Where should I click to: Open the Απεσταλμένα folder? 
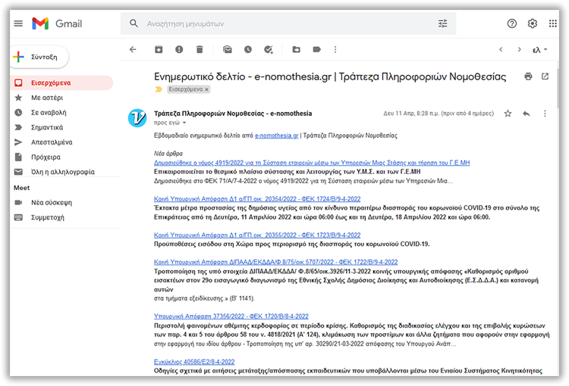[52, 142]
